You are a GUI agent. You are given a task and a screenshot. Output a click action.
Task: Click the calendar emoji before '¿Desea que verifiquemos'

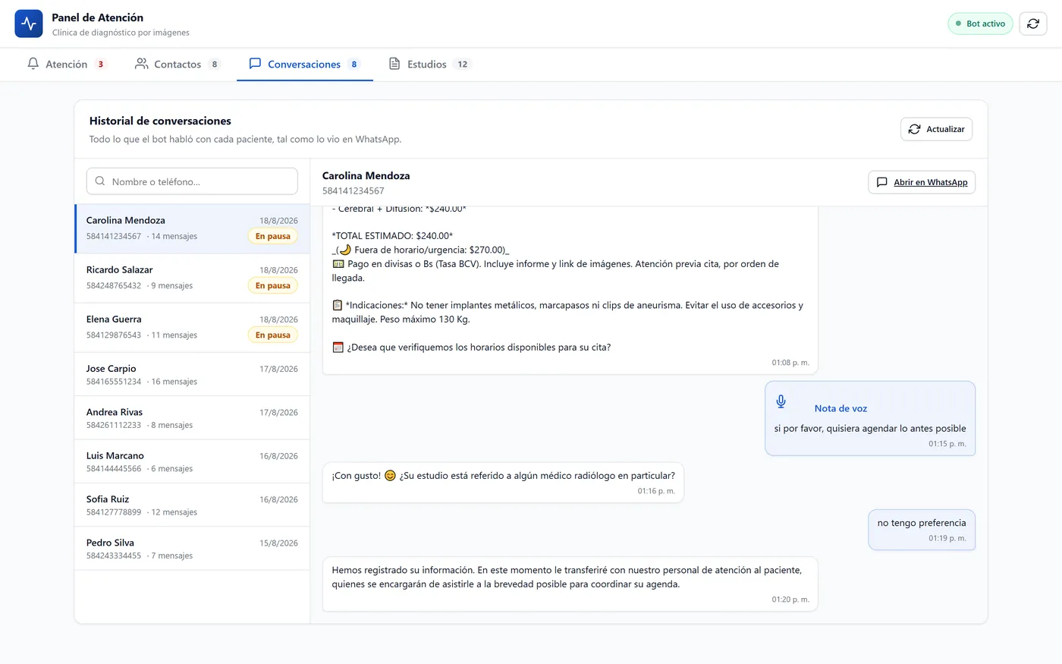click(338, 348)
